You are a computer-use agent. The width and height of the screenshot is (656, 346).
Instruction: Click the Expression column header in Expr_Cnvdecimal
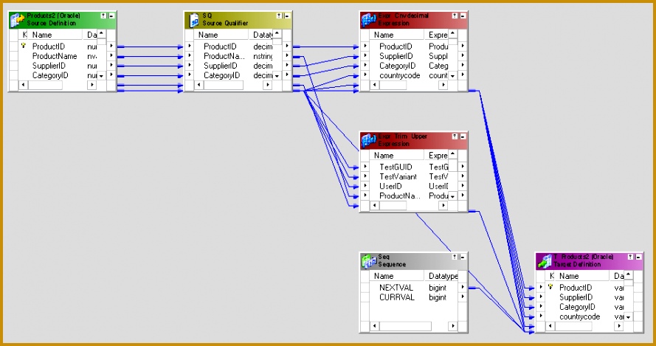(436, 35)
